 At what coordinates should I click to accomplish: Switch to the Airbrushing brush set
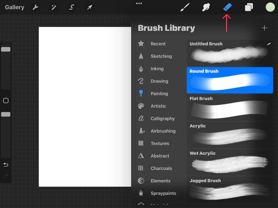point(163,131)
